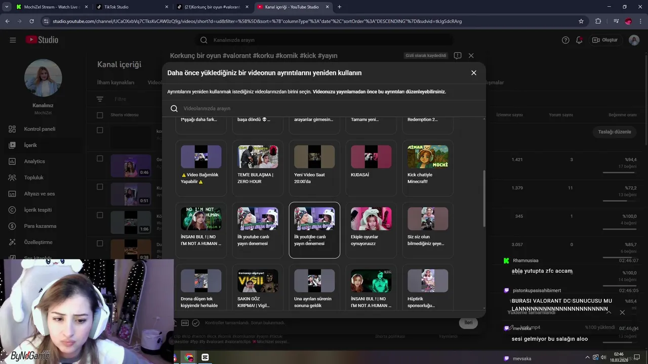The height and width of the screenshot is (364, 648).
Task: Check the 0:46 short video row checkbox
Action: tap(100, 158)
